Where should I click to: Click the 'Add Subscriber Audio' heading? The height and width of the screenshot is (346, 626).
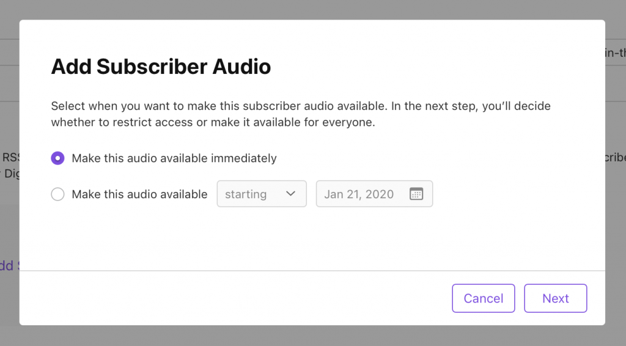pyautogui.click(x=161, y=66)
